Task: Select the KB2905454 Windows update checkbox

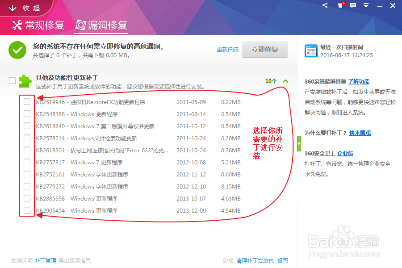Action: (26, 210)
